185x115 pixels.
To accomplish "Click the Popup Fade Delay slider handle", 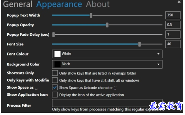I will 54,35.
